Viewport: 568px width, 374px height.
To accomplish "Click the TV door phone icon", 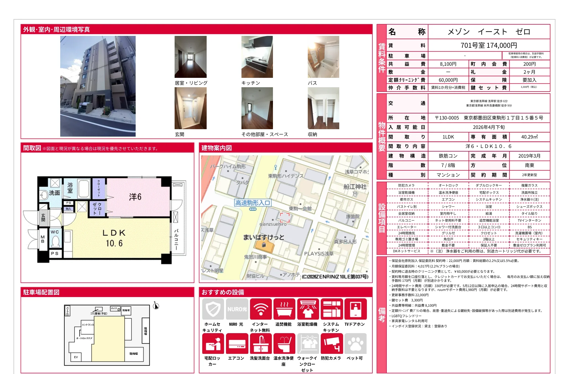I will pyautogui.click(x=355, y=309).
